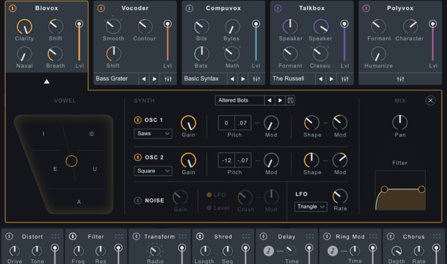Screen dimensions: 447x264
Task: Click the Bass Grater preset name
Action: point(114,79)
